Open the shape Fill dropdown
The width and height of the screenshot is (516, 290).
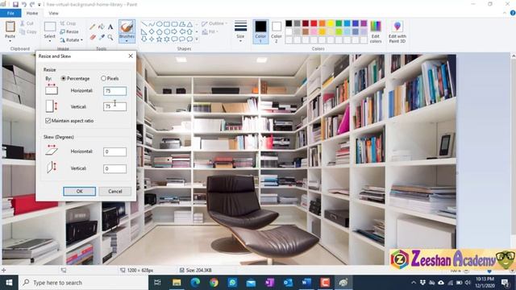210,32
